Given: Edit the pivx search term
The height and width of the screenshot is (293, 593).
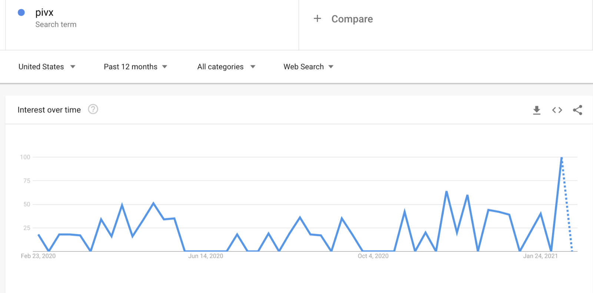Looking at the screenshot, I should coord(44,13).
